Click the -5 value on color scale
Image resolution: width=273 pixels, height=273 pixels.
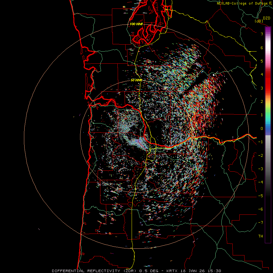pos(261,196)
